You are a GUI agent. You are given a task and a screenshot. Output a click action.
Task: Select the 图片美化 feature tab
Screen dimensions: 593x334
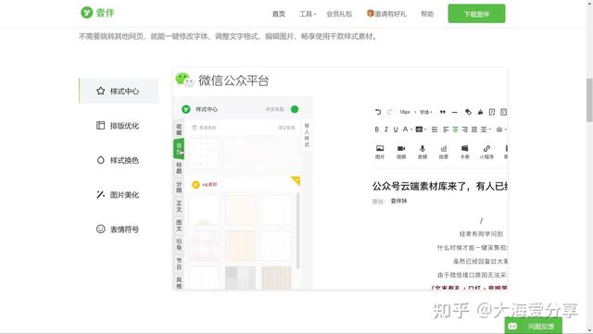(x=119, y=194)
